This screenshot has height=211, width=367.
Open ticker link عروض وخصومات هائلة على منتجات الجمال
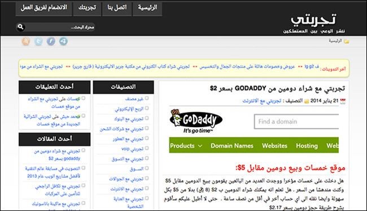coord(247,67)
